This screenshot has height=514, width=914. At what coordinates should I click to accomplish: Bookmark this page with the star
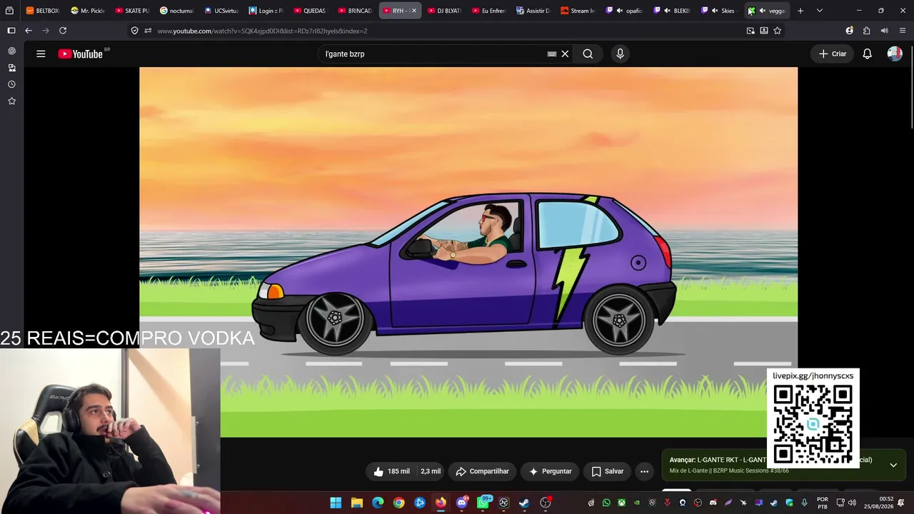[x=778, y=31]
